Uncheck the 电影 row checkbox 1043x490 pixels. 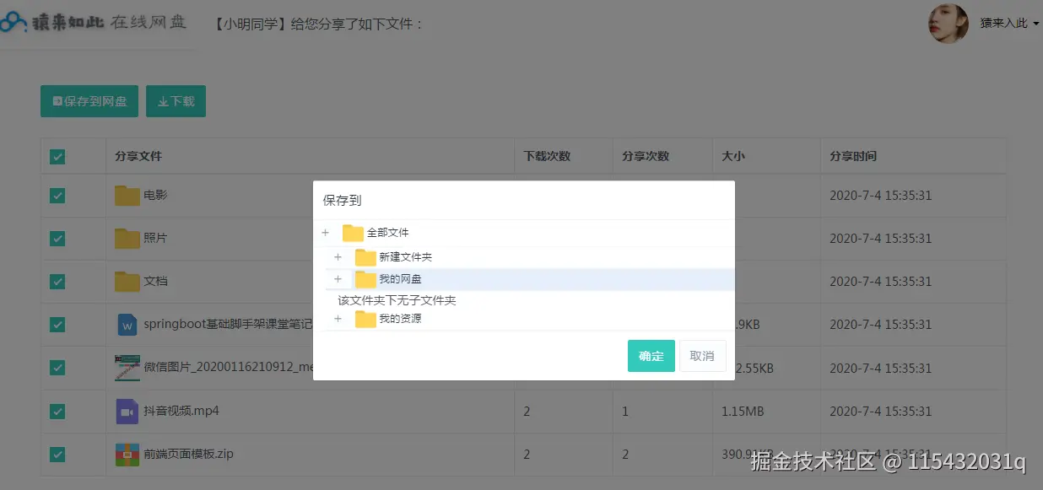57,196
